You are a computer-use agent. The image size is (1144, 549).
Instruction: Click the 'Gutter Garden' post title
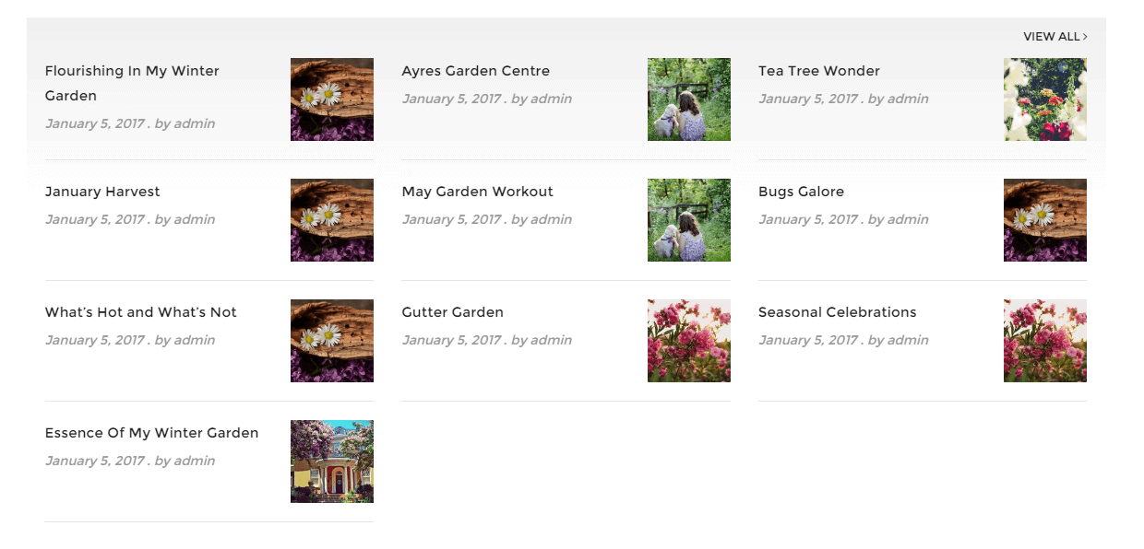click(x=453, y=312)
